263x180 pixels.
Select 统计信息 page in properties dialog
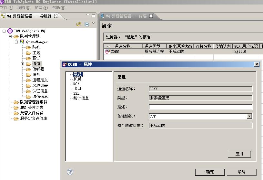(81, 98)
